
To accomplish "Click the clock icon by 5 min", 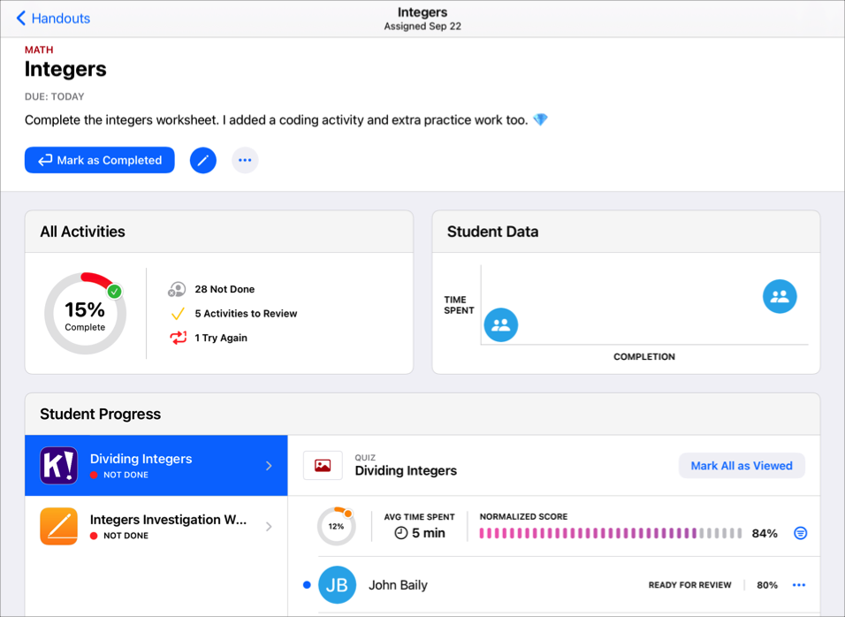I will (401, 534).
